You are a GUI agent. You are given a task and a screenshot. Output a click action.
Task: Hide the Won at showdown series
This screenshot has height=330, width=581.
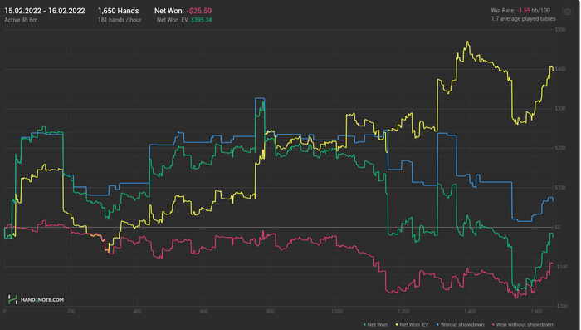462,325
